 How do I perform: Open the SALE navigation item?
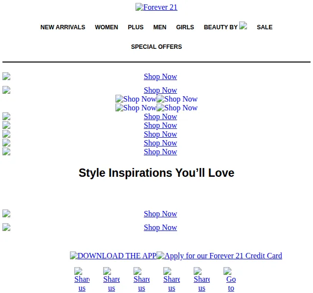click(265, 27)
